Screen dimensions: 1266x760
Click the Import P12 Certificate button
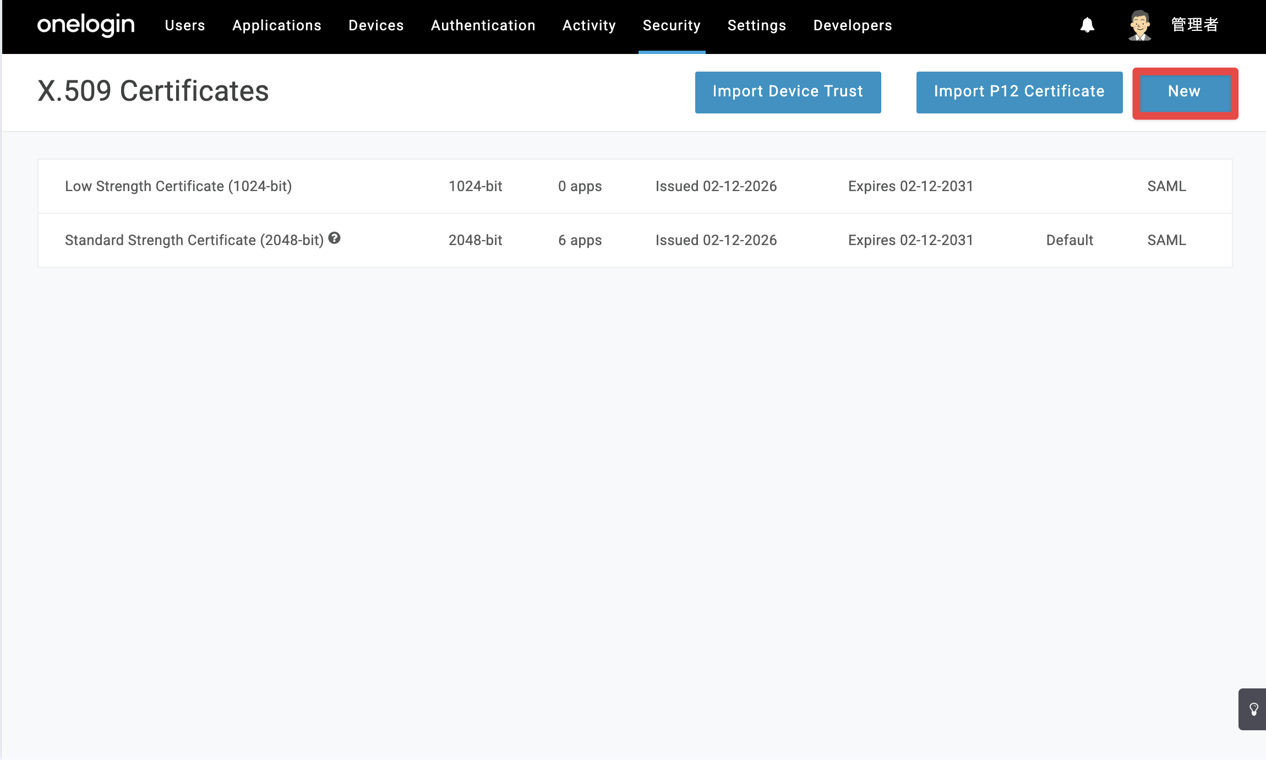click(x=1019, y=92)
